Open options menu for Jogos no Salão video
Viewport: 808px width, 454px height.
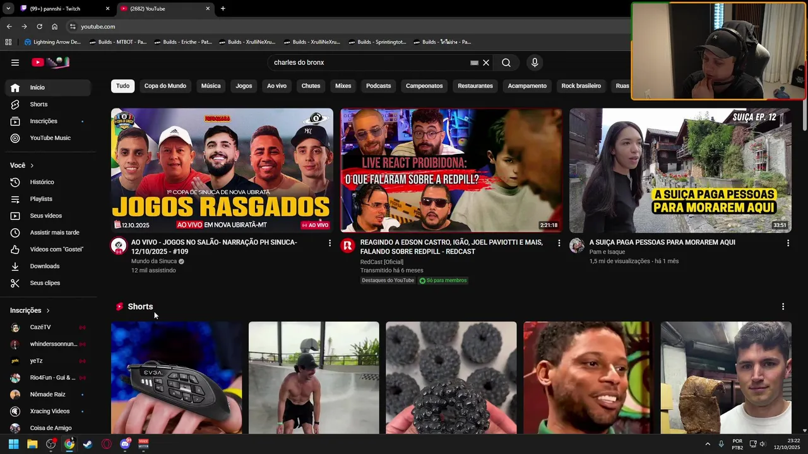click(330, 243)
